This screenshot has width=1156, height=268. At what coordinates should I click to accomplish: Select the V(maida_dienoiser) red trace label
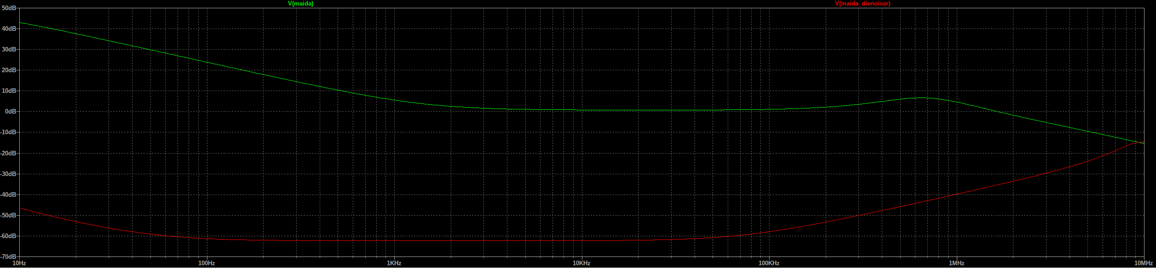click(x=863, y=3)
